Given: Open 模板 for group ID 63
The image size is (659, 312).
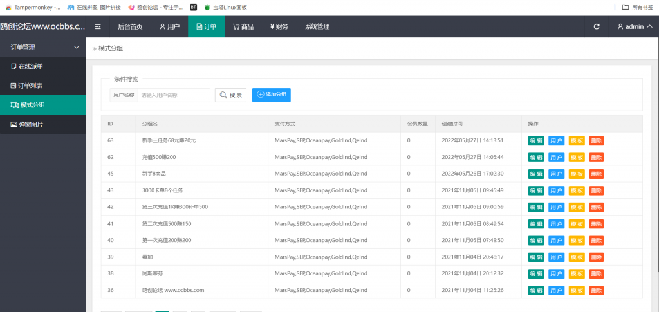Looking at the screenshot, I should click(x=577, y=140).
